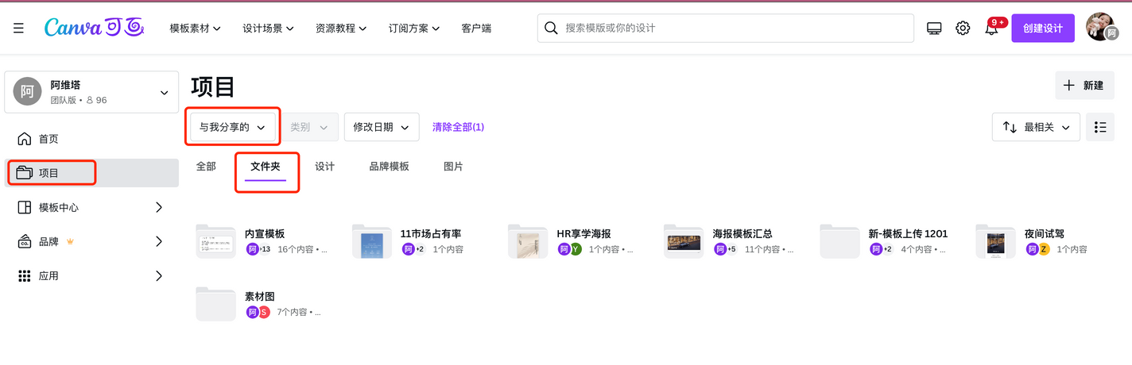The image size is (1132, 365).
Task: Click the home icon beside 首页
Action: coord(25,139)
